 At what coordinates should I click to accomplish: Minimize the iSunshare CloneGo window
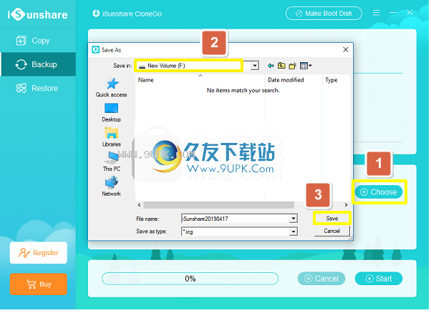(x=393, y=13)
